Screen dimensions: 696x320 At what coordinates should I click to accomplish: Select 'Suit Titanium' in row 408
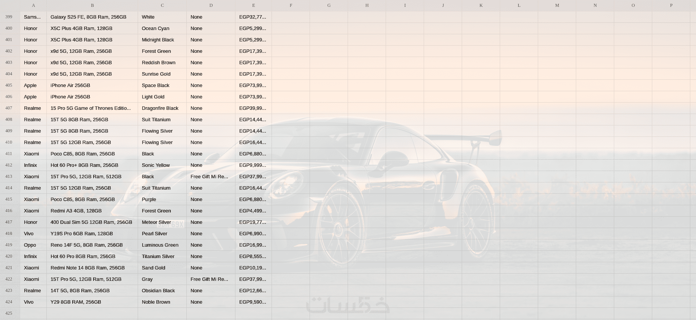(162, 120)
